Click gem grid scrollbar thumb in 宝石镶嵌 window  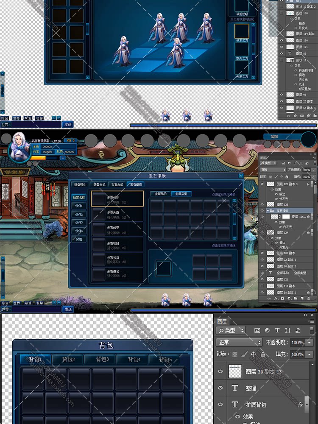(x=234, y=218)
